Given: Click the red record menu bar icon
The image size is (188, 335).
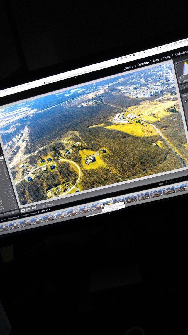Looking at the screenshot, I should pyautogui.click(x=126, y=57).
